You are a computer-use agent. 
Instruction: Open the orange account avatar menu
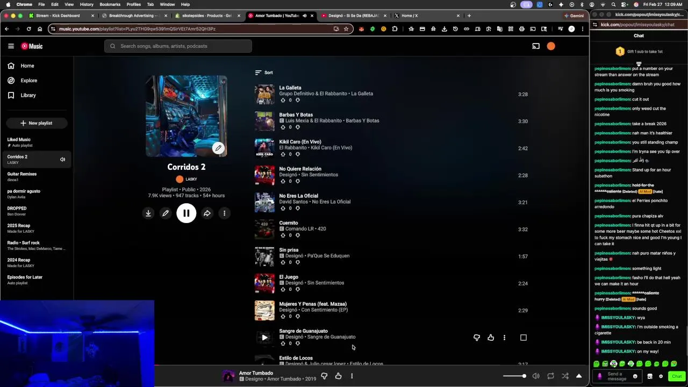pyautogui.click(x=551, y=46)
